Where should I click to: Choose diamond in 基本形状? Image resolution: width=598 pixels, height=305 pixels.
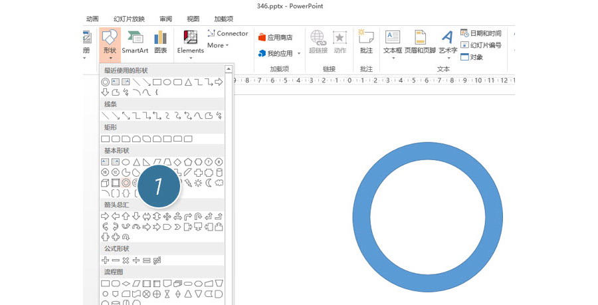point(177,162)
